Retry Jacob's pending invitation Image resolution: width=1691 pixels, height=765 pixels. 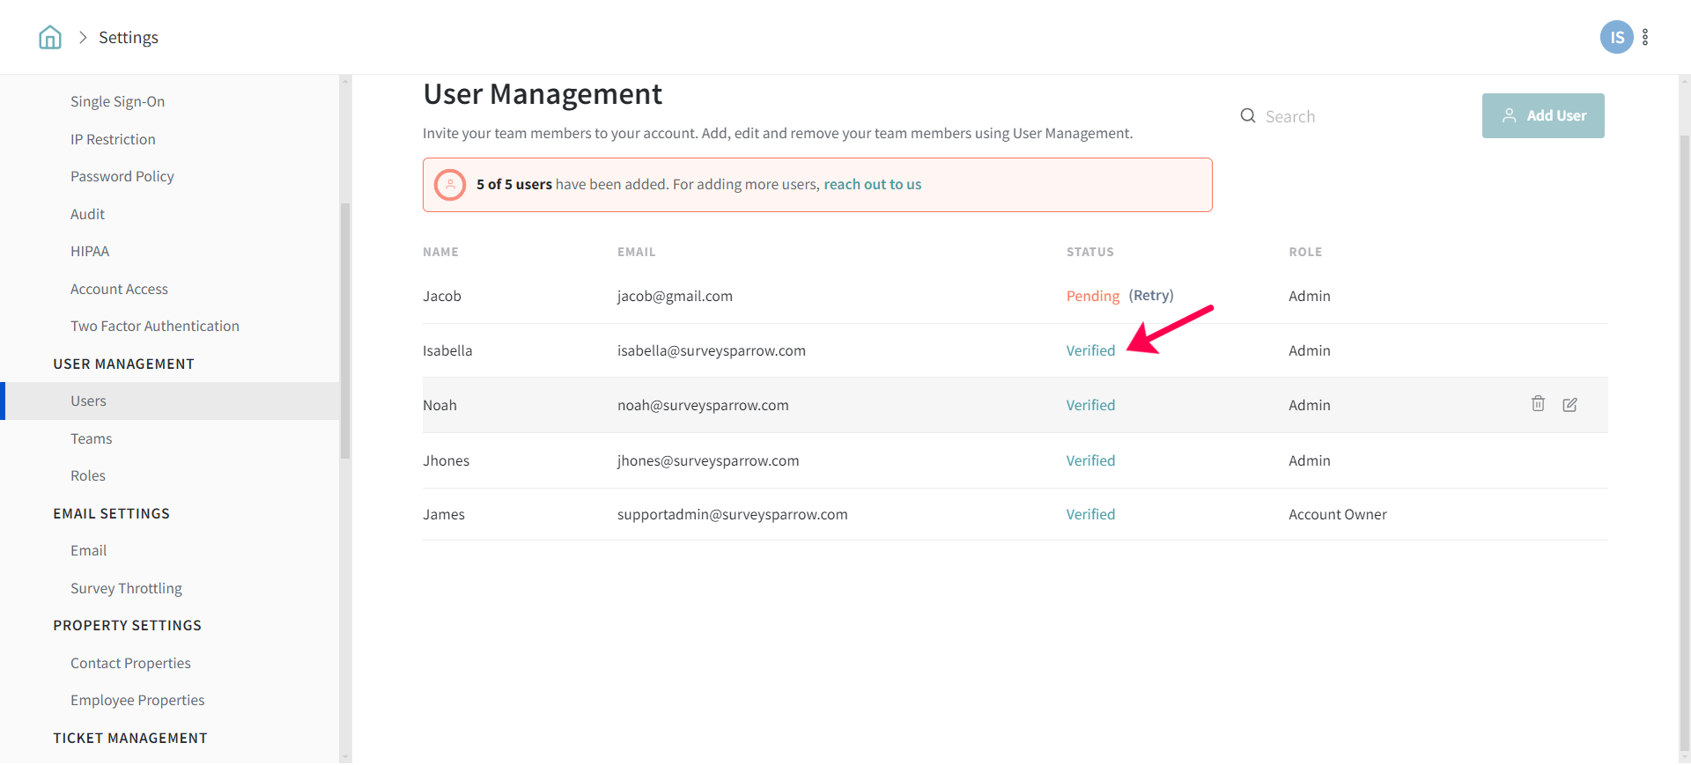1151,296
